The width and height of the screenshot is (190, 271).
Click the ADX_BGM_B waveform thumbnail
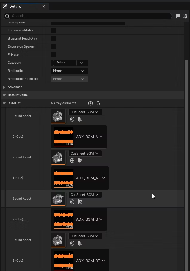point(63,219)
